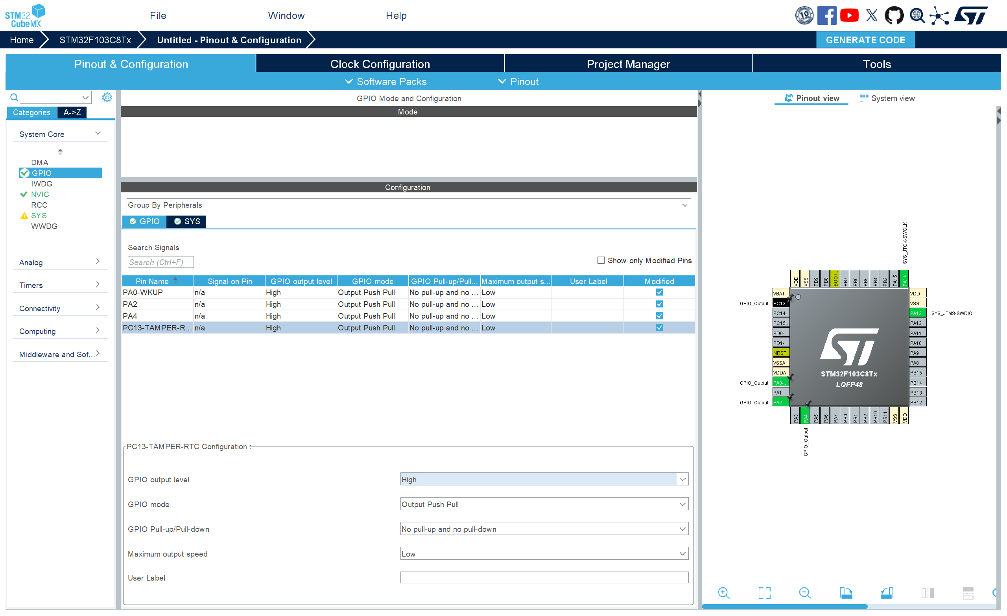Open the Group By Peripherals dropdown
The height and width of the screenshot is (616, 1007).
click(409, 205)
